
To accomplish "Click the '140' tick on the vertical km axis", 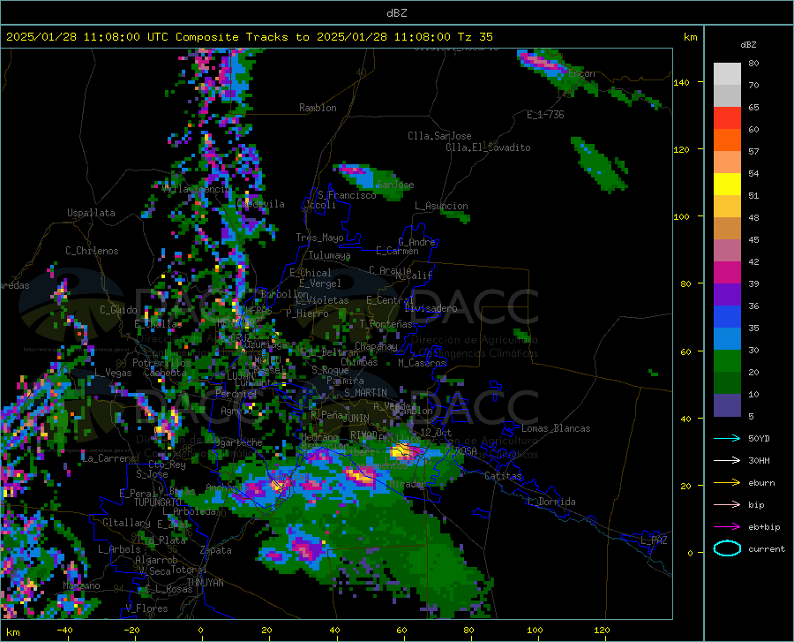I will click(x=682, y=82).
